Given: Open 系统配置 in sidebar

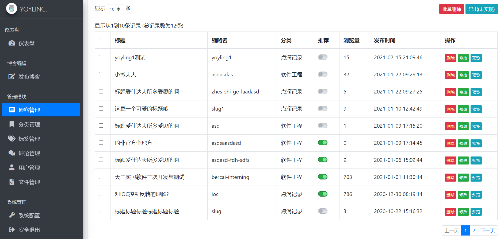Looking at the screenshot, I should pos(41,215).
